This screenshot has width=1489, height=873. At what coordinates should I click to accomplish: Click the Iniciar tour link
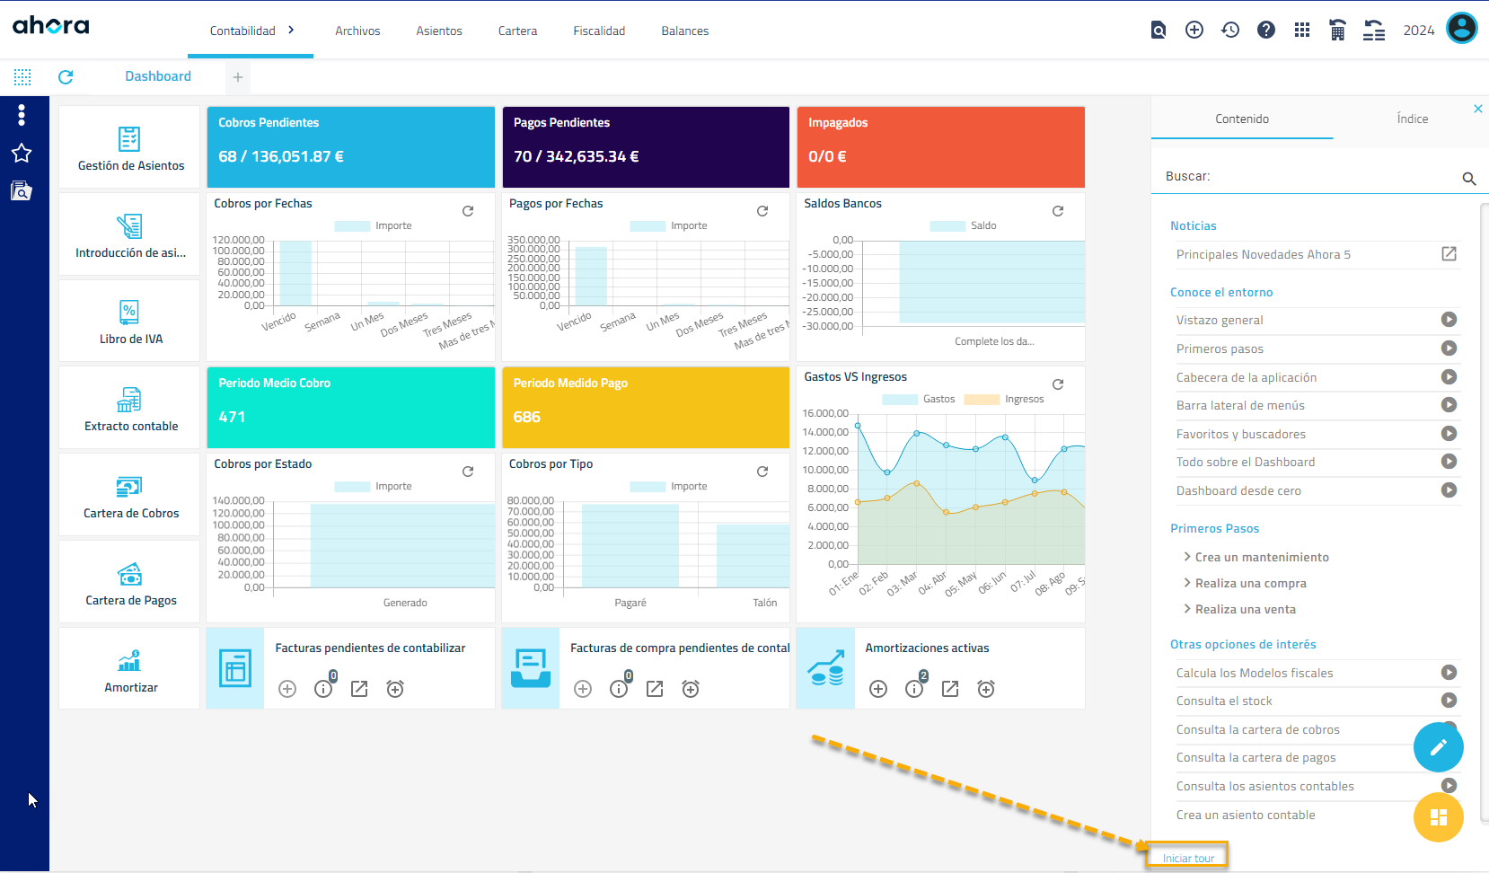(x=1188, y=859)
